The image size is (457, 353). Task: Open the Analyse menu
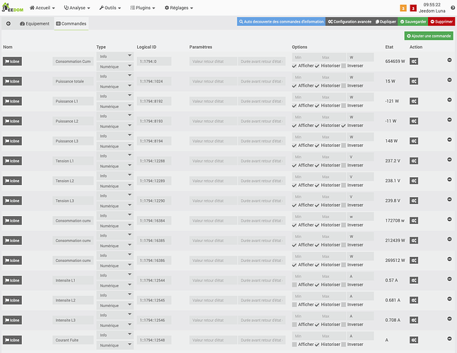point(77,8)
